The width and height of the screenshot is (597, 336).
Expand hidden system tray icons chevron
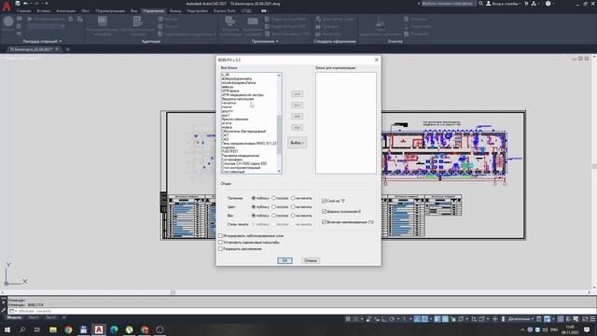point(522,329)
